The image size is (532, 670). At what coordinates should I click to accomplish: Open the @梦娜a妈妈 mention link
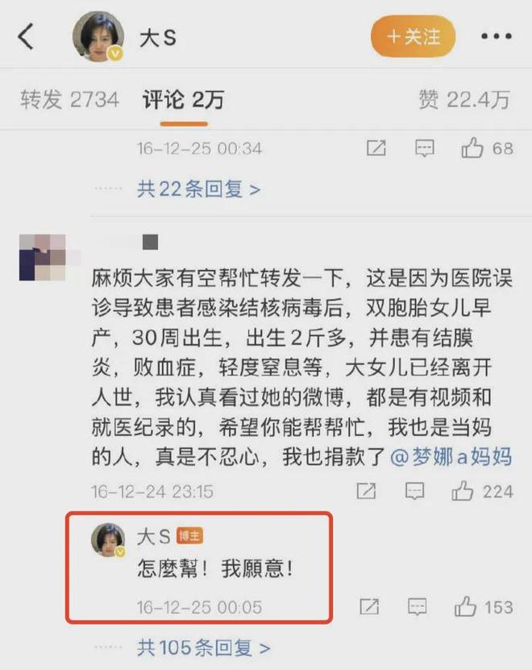tap(451, 457)
